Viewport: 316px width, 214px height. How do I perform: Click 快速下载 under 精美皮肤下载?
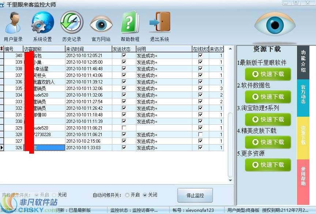tap(268, 142)
